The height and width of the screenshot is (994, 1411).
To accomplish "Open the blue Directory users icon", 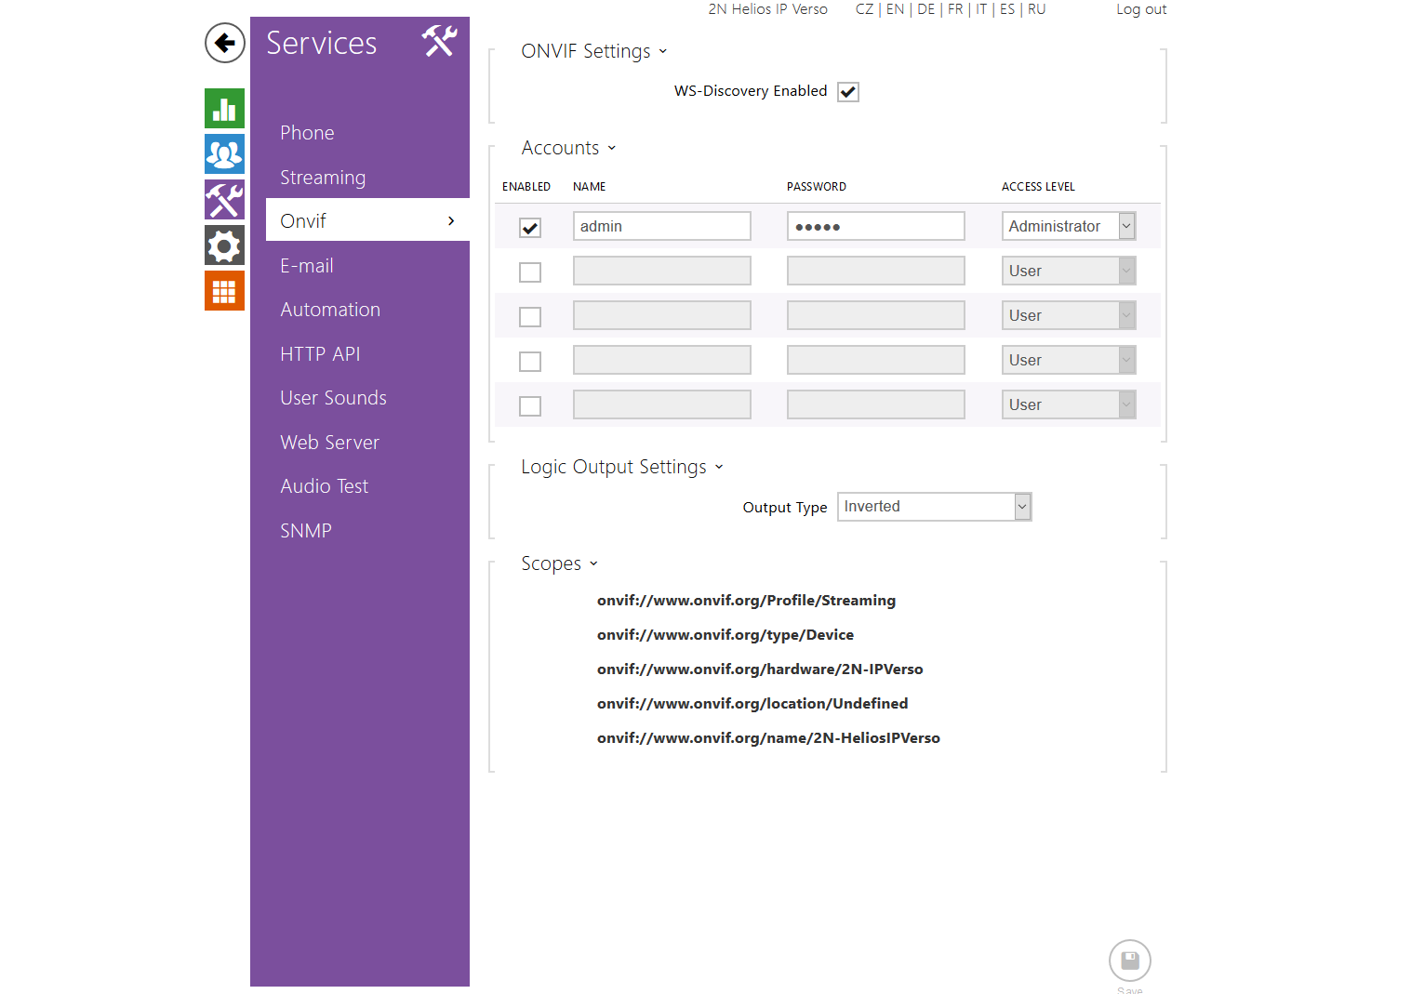I will 224,153.
